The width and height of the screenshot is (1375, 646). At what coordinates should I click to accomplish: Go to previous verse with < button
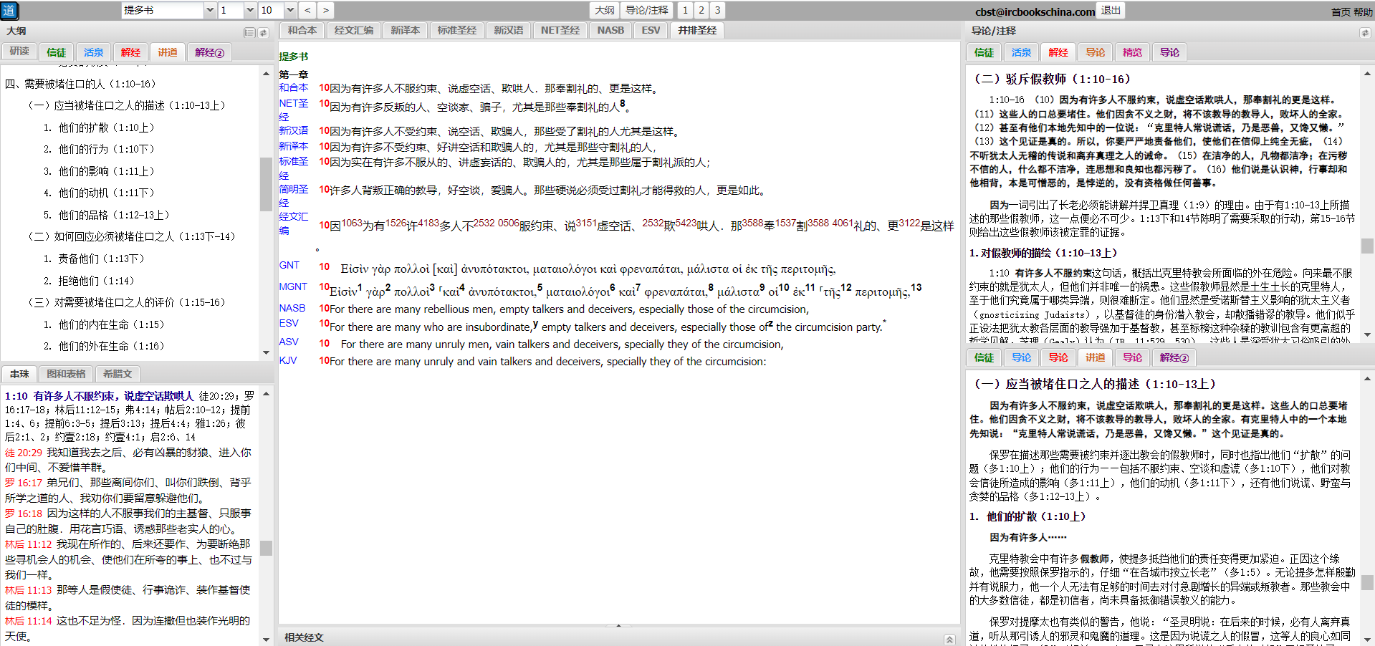307,10
